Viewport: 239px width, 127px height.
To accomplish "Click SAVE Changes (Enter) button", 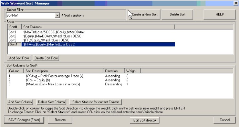I will [x=24, y=120].
